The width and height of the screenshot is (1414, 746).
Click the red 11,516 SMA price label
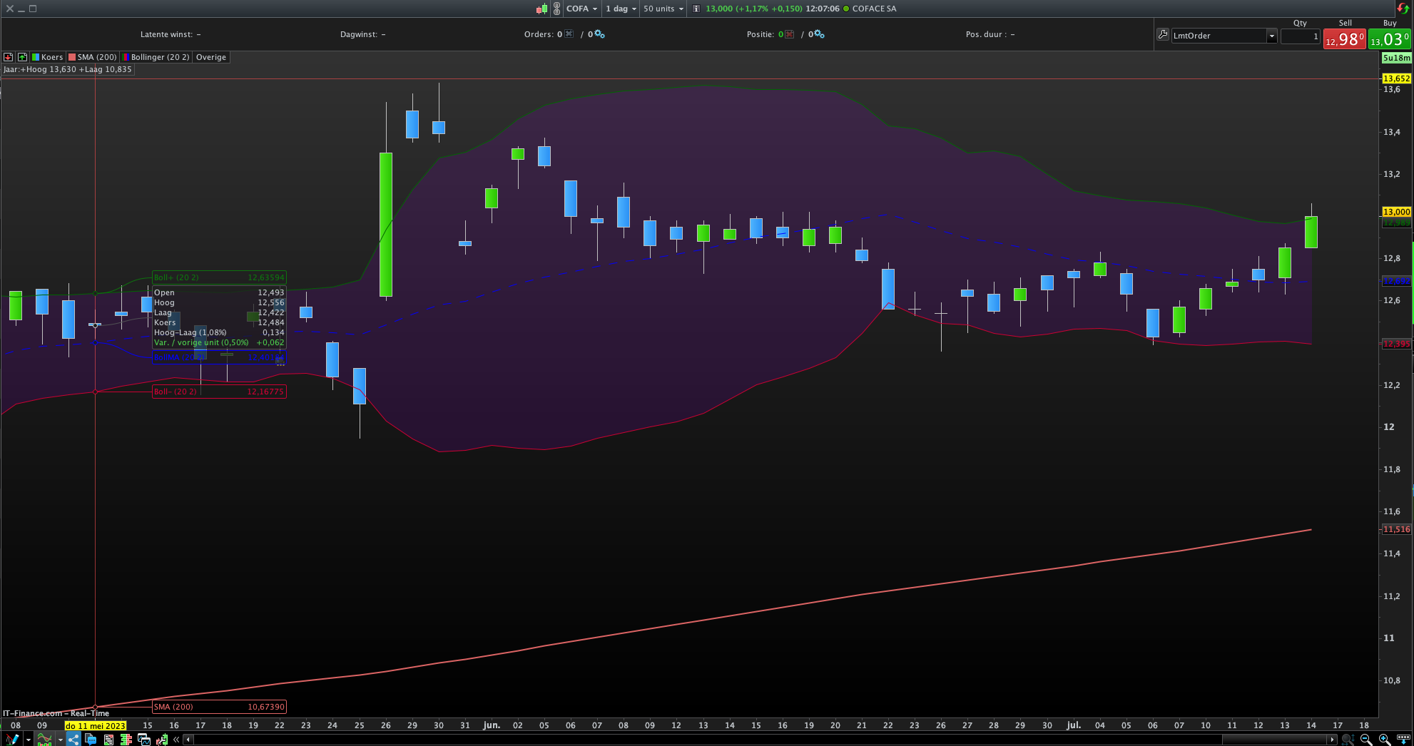pyautogui.click(x=1396, y=529)
